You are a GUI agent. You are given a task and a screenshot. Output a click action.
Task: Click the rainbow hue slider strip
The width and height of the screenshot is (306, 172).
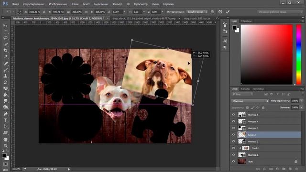pyautogui.click(x=298, y=54)
